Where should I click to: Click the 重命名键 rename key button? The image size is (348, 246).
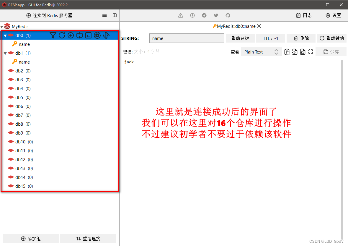(x=240, y=38)
